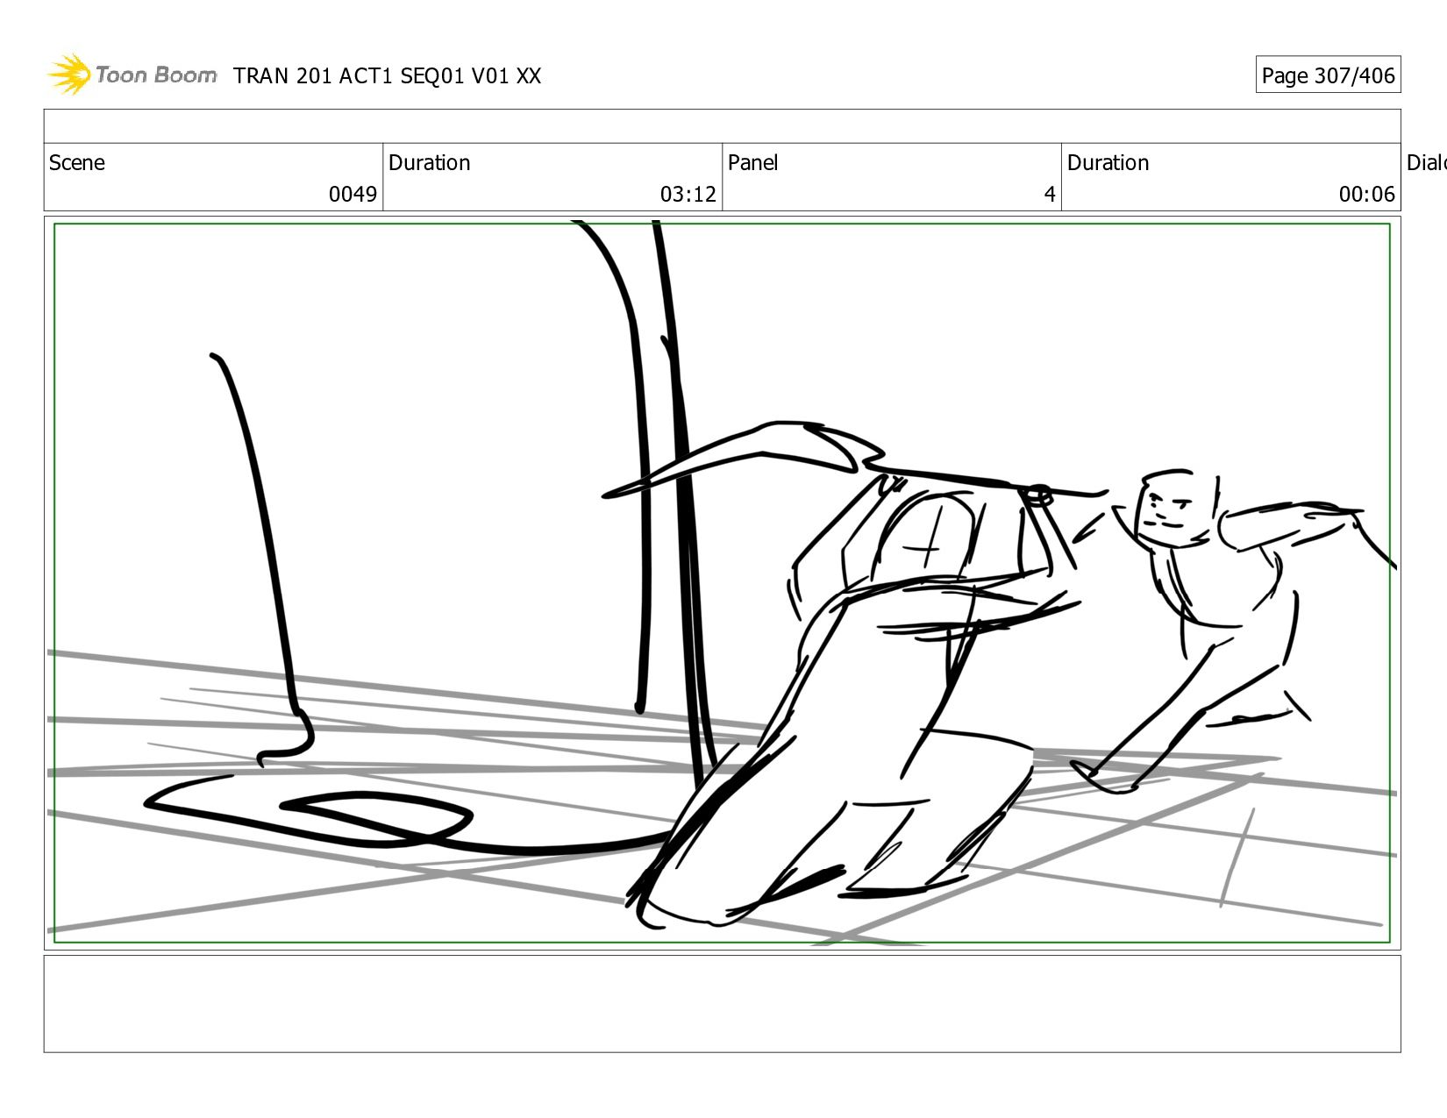Viewport: 1447px width, 1118px height.
Task: Select the panel number '4'
Action: point(1050,195)
